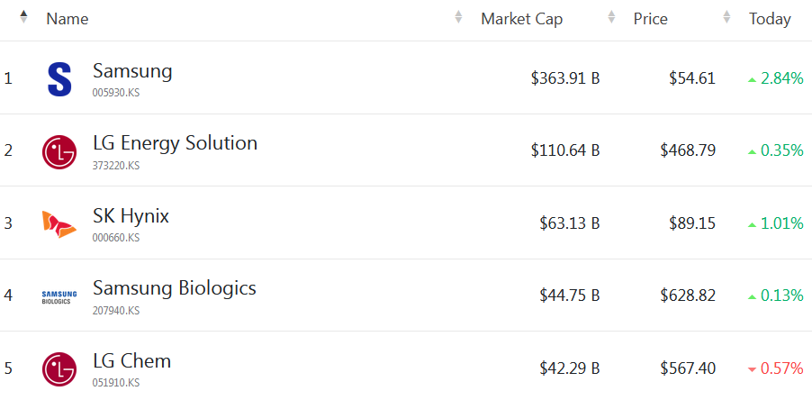Click the Market Cap column header
Viewport: 812px width, 400px height.
(x=521, y=19)
